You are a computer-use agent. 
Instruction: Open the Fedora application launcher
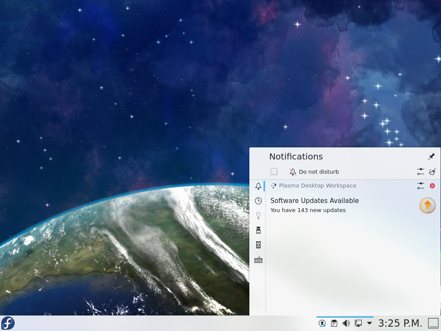[8, 323]
